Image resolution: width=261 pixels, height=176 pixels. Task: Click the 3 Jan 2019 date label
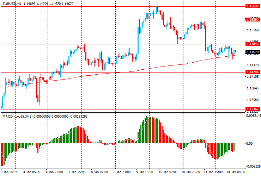[x=9, y=172]
